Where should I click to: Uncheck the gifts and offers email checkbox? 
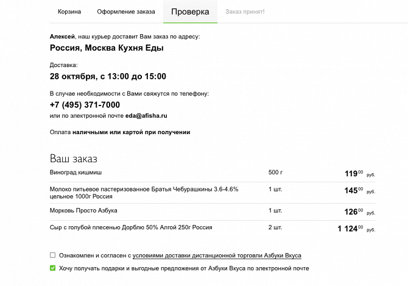52,268
